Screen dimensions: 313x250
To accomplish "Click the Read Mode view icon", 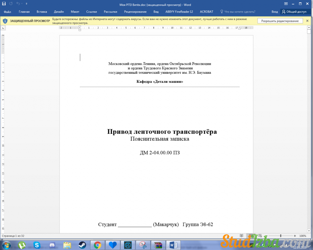I will coord(241,236).
